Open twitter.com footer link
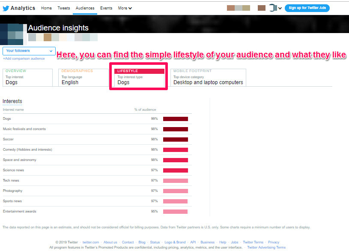The height and width of the screenshot is (252, 349). tap(91, 242)
